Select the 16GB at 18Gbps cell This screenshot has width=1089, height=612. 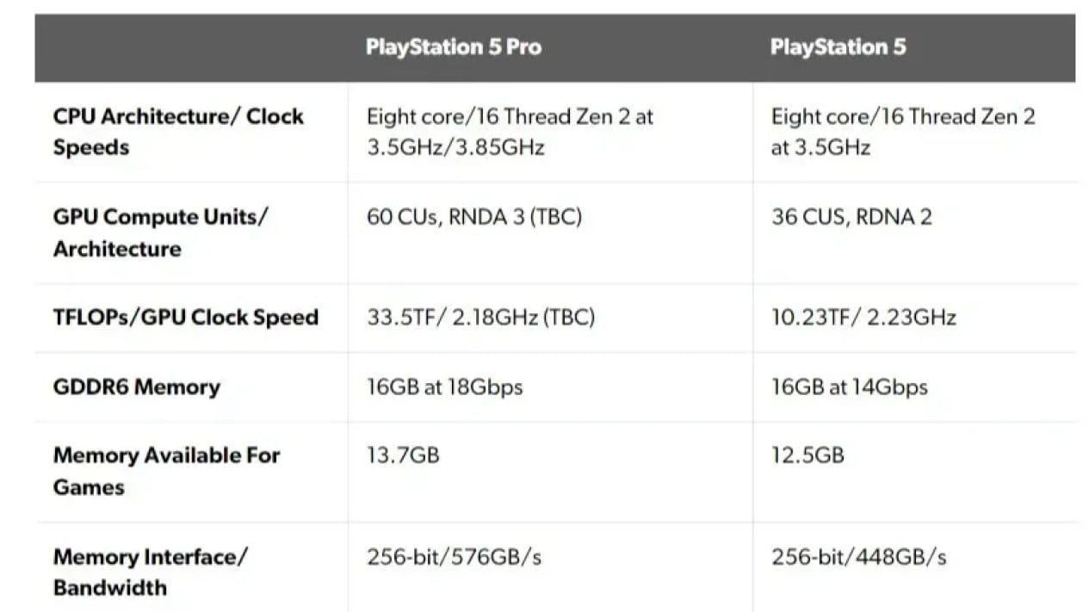[x=444, y=387]
